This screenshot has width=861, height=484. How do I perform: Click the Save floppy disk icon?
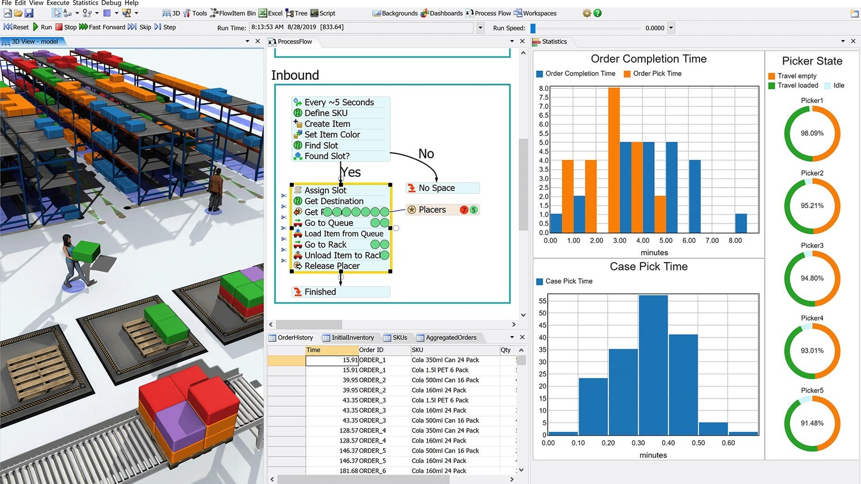tap(29, 13)
